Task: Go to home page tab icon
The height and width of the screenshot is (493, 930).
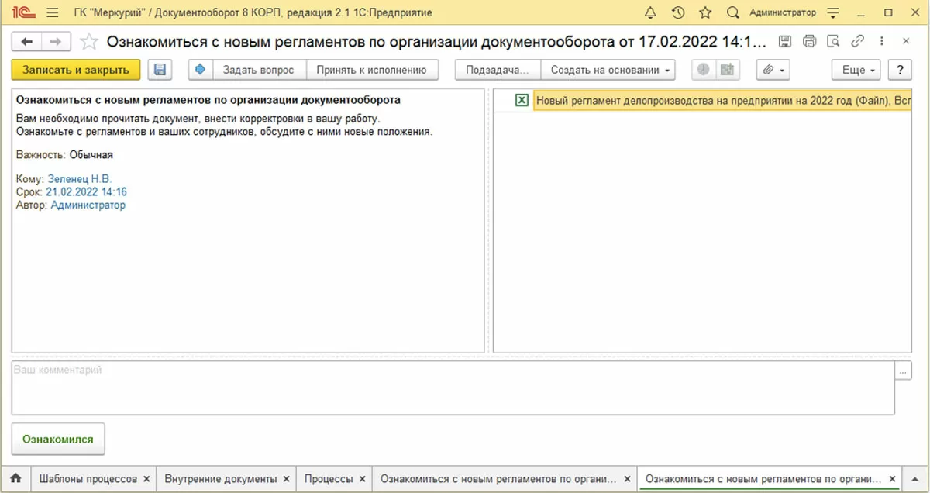Action: (15, 479)
